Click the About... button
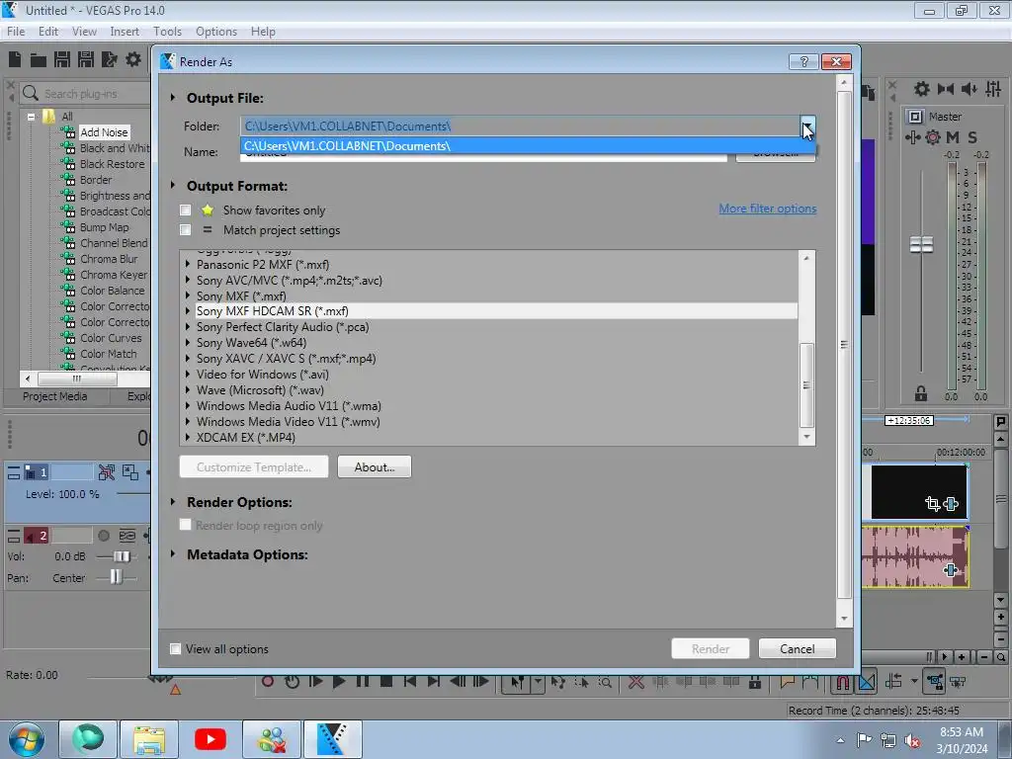This screenshot has height=759, width=1012. [x=375, y=466]
